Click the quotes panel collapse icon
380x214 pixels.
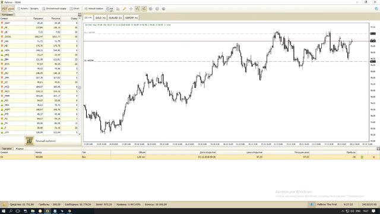click(x=80, y=15)
